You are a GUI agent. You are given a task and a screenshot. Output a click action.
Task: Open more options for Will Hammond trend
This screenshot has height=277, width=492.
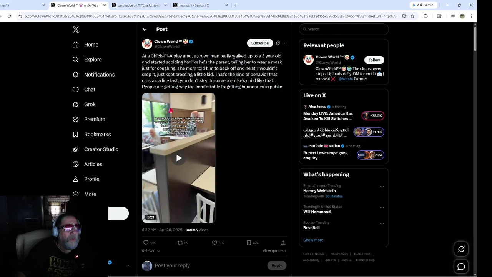(x=382, y=207)
